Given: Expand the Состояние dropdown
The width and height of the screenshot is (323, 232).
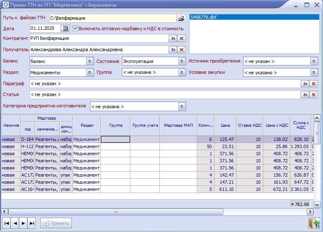Looking at the screenshot, I should pos(182,61).
